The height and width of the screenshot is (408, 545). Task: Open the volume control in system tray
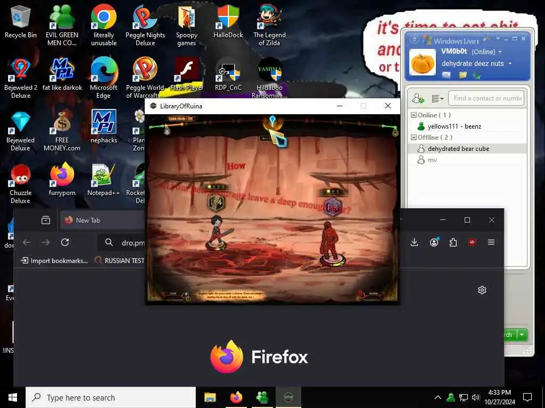[x=476, y=397]
